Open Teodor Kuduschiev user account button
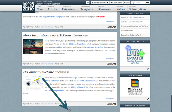This screenshot has width=172, height=112. click(x=98, y=3)
